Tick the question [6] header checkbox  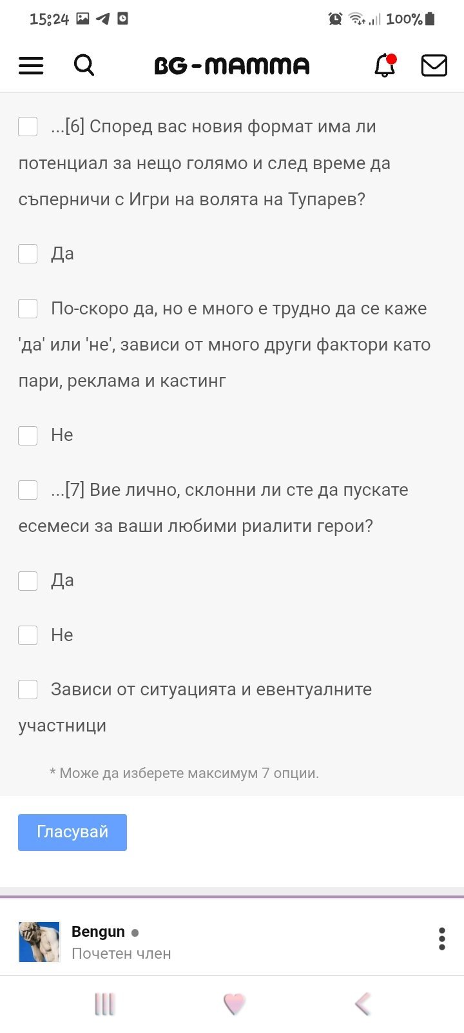[28, 127]
